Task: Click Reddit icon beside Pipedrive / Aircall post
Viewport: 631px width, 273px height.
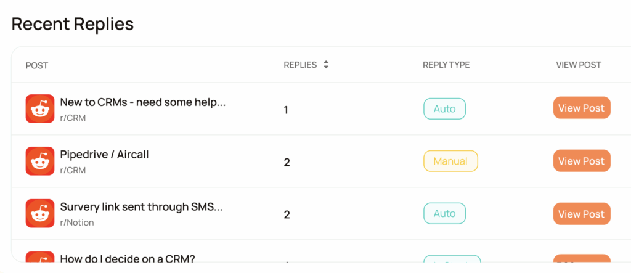Action: 40,161
